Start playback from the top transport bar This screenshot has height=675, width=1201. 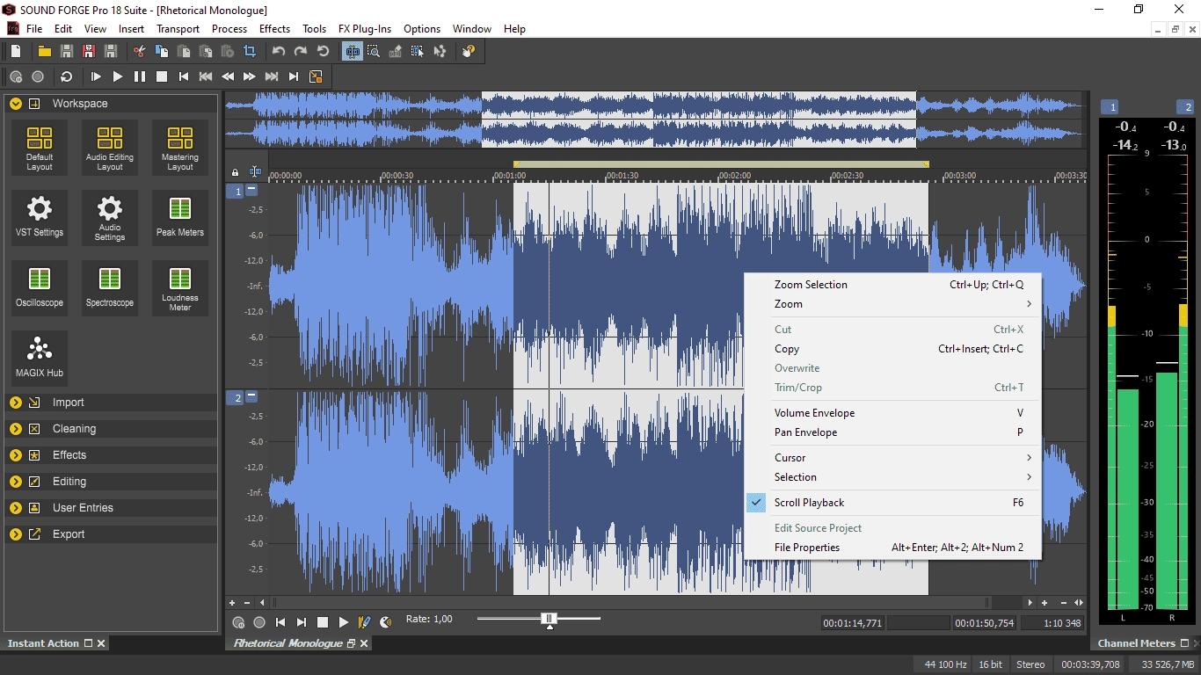[118, 77]
